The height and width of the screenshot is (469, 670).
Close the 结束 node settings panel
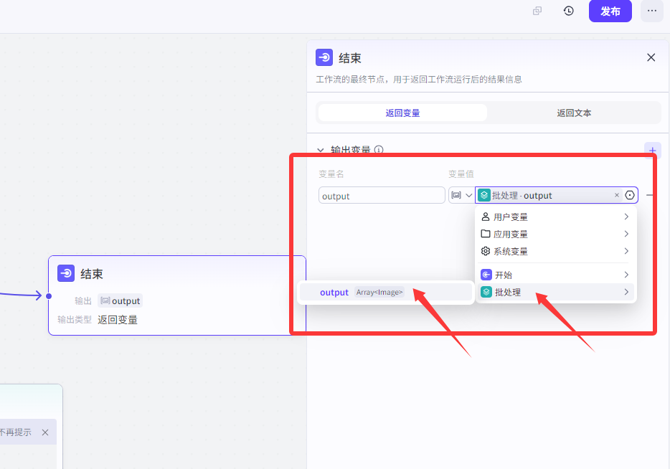651,57
